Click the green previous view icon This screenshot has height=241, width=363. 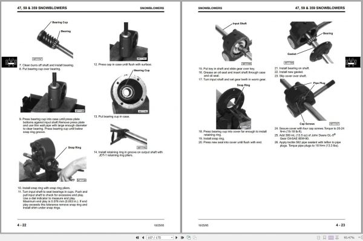coord(189,237)
